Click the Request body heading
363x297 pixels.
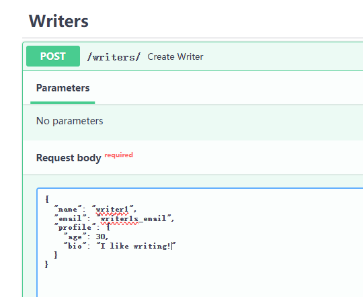69,158
